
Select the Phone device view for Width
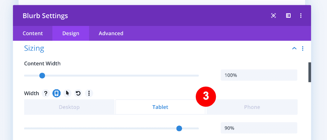coord(252,107)
